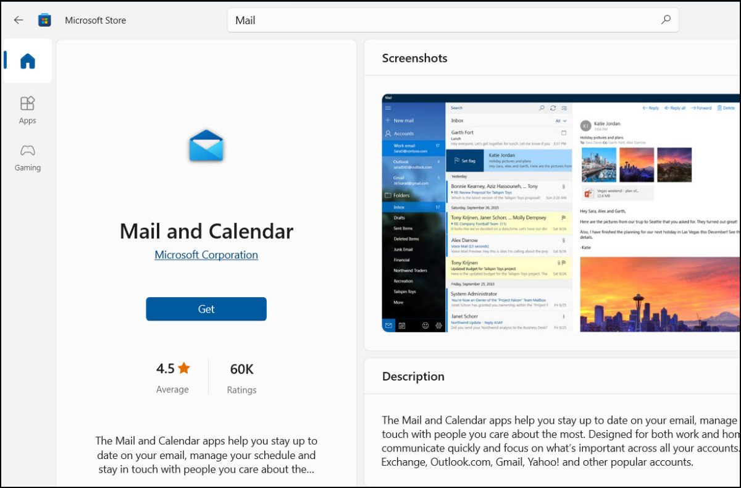Go back with the arrow icon
Screen dimensions: 741x488
tap(19, 20)
